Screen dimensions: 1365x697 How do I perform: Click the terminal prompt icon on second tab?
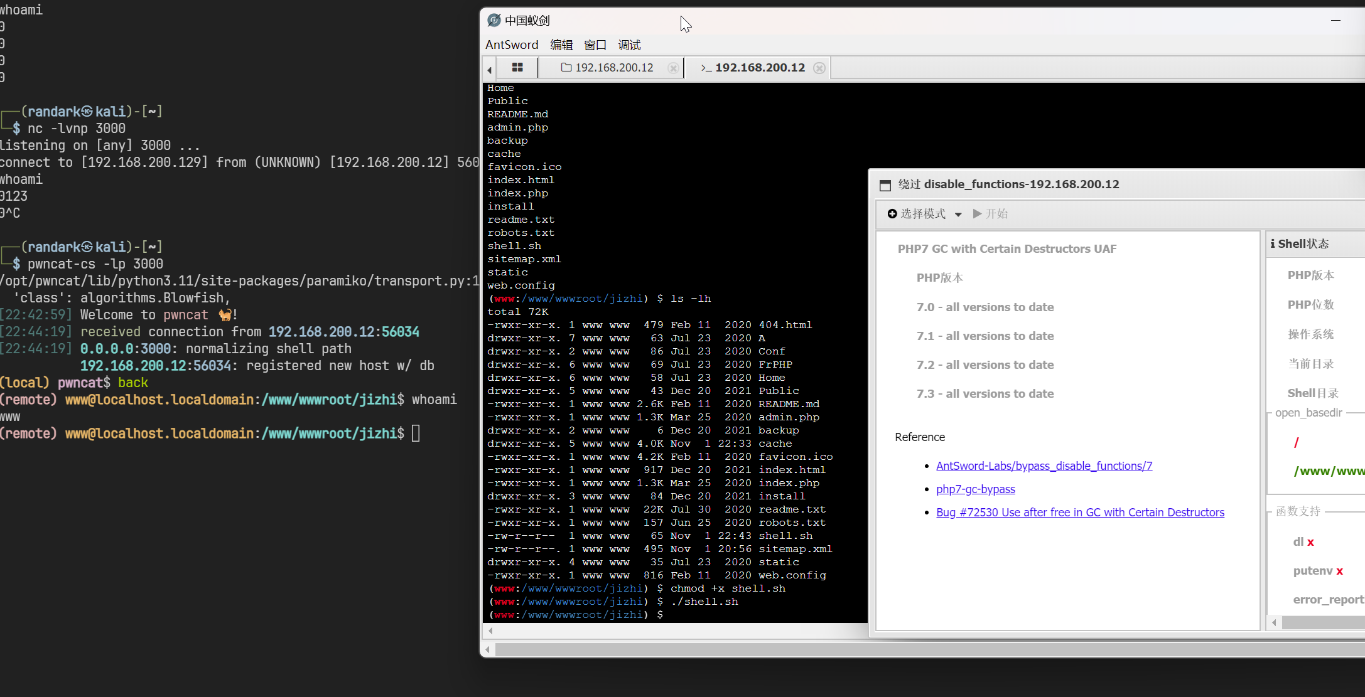click(706, 68)
